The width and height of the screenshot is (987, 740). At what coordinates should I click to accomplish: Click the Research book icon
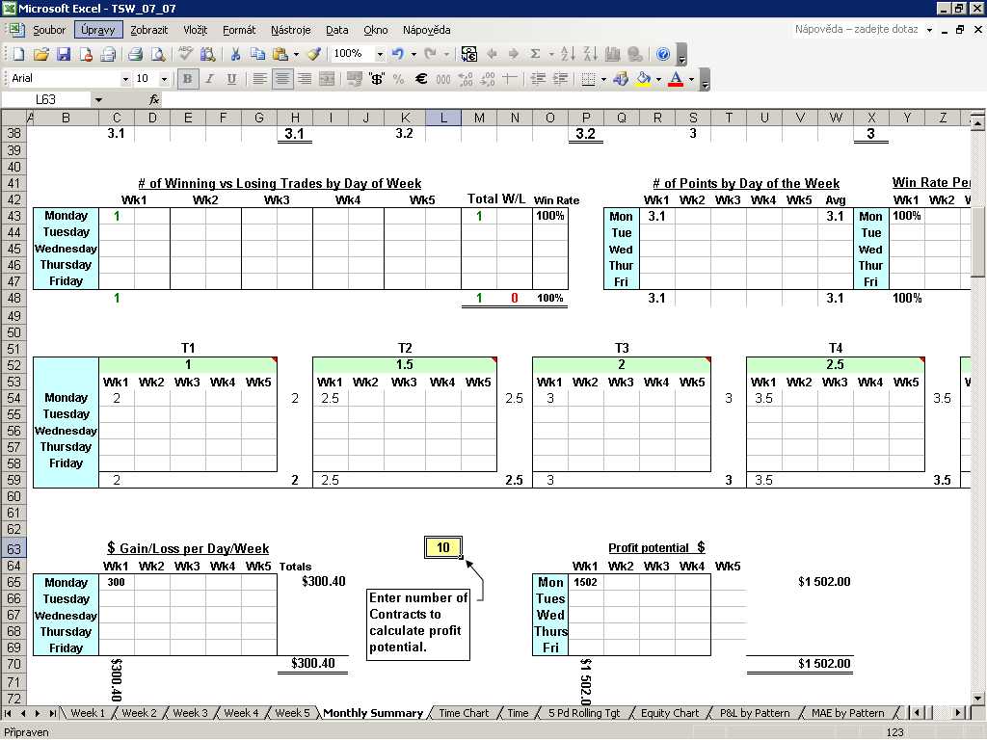[207, 54]
